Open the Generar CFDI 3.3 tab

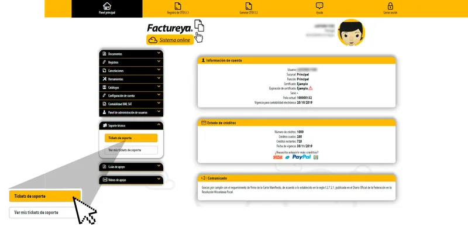point(249,9)
